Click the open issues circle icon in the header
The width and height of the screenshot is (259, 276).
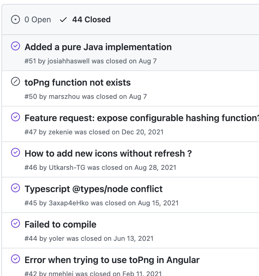(x=15, y=20)
